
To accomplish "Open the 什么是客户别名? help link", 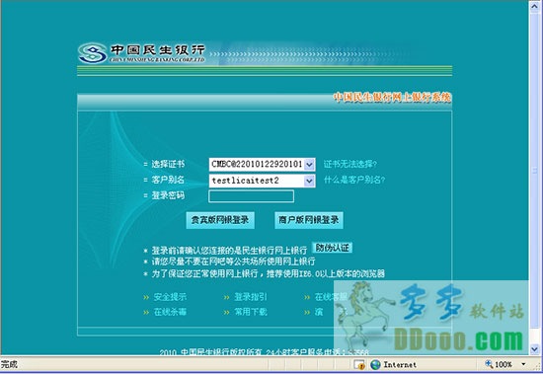I will (x=354, y=180).
